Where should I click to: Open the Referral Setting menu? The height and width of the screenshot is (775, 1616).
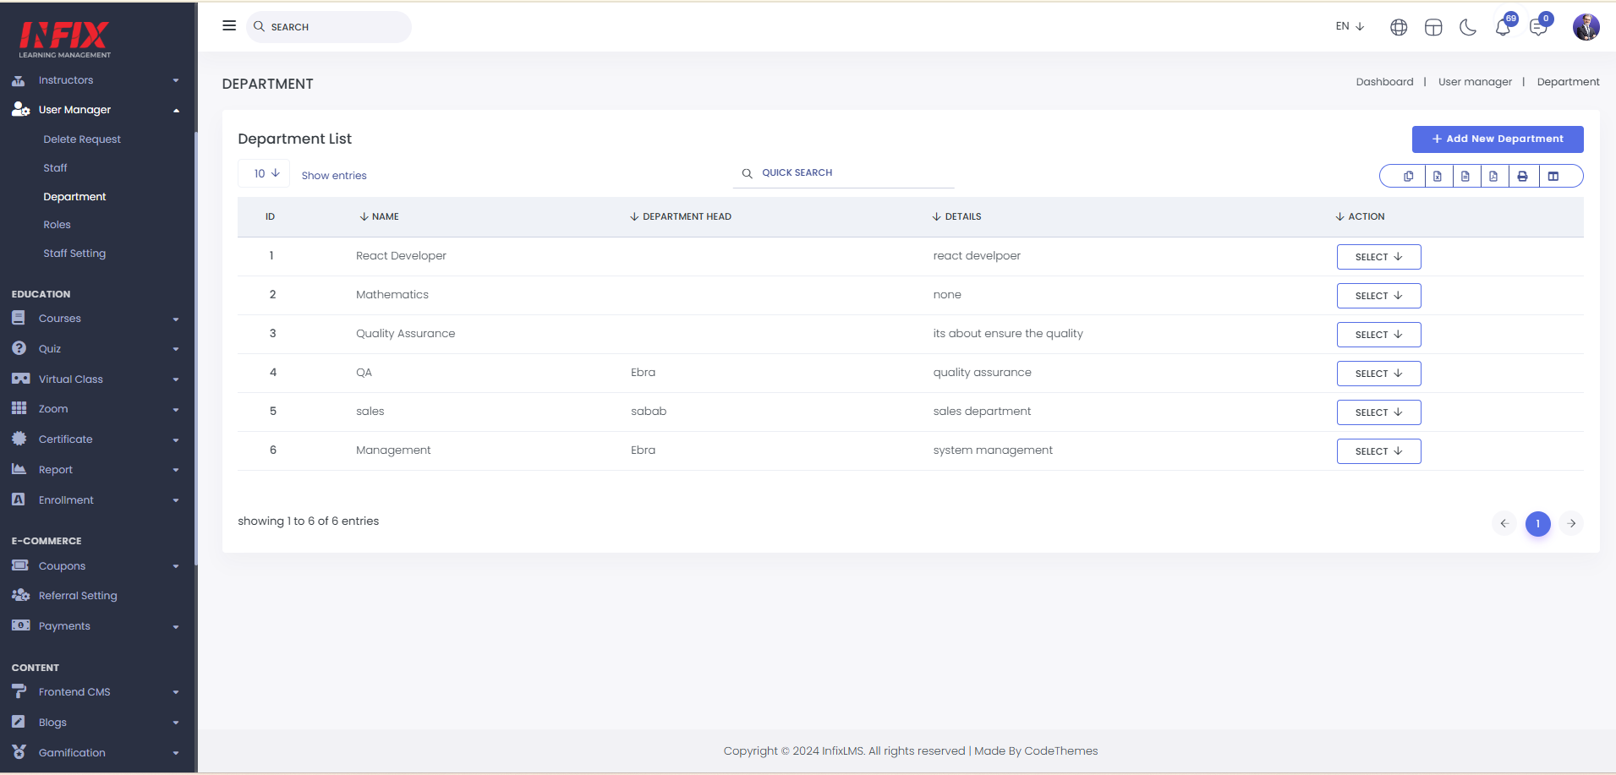(x=78, y=596)
